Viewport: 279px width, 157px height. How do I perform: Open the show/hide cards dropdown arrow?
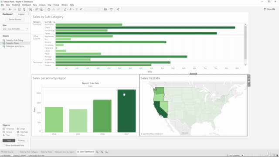coord(108,10)
